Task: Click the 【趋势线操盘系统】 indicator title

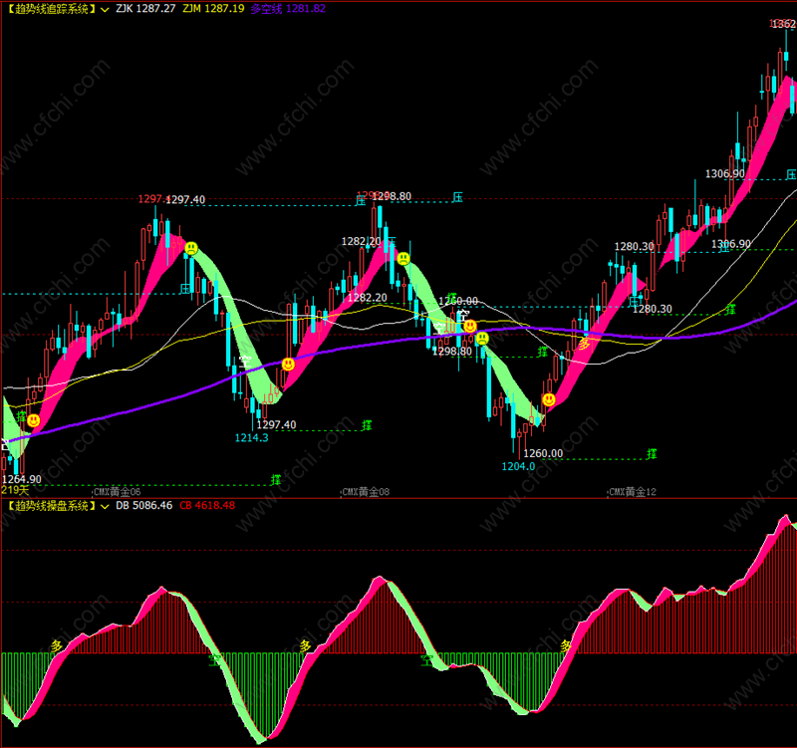Action: [x=51, y=506]
